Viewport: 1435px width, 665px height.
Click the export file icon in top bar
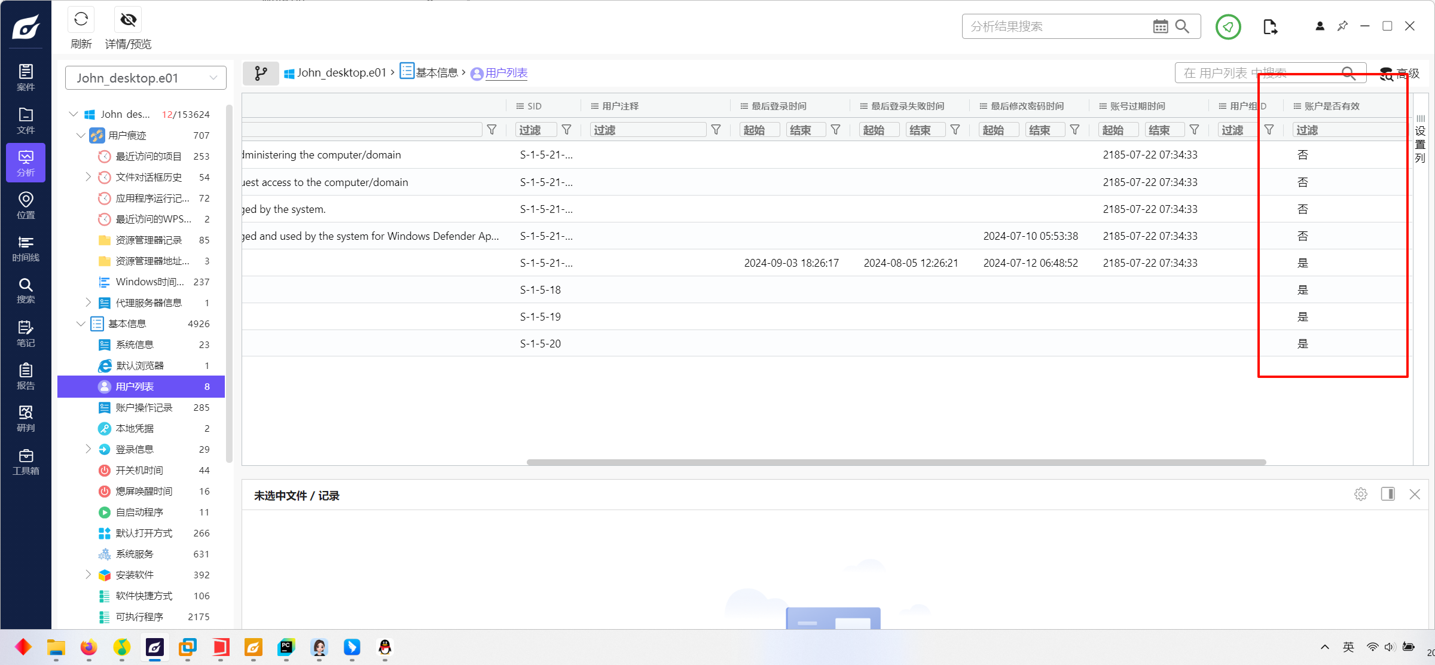1270,26
